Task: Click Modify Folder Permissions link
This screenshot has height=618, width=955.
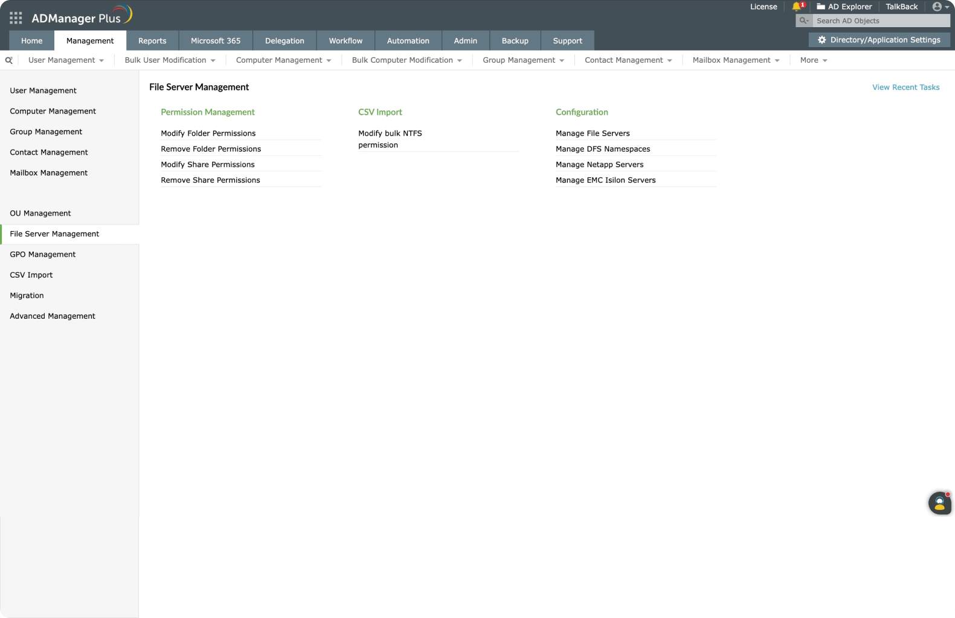Action: click(x=208, y=133)
